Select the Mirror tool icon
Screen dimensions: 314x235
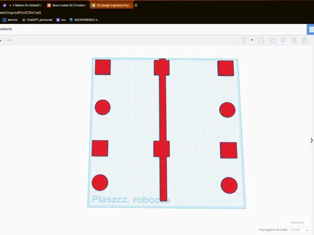294,40
